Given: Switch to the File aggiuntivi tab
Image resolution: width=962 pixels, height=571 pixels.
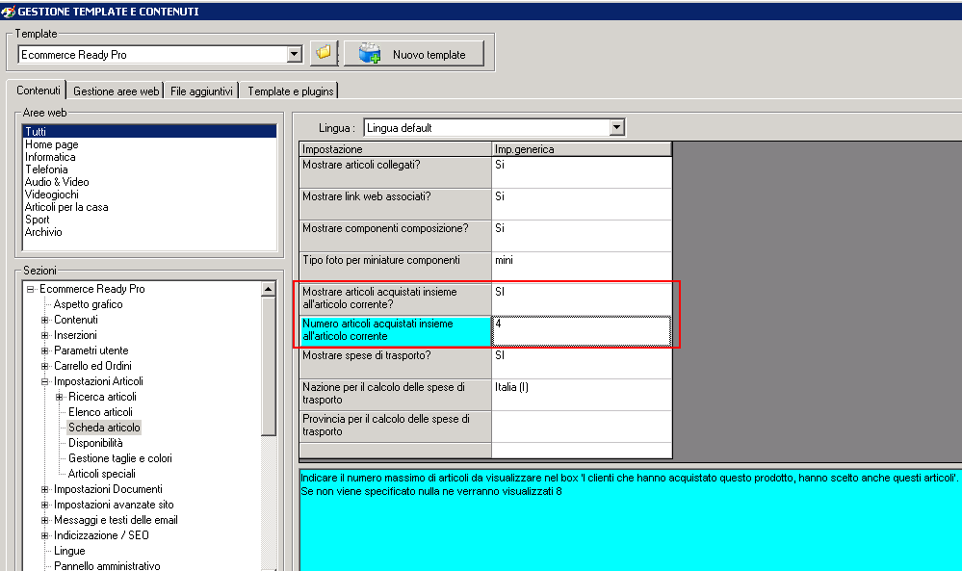Looking at the screenshot, I should (201, 91).
